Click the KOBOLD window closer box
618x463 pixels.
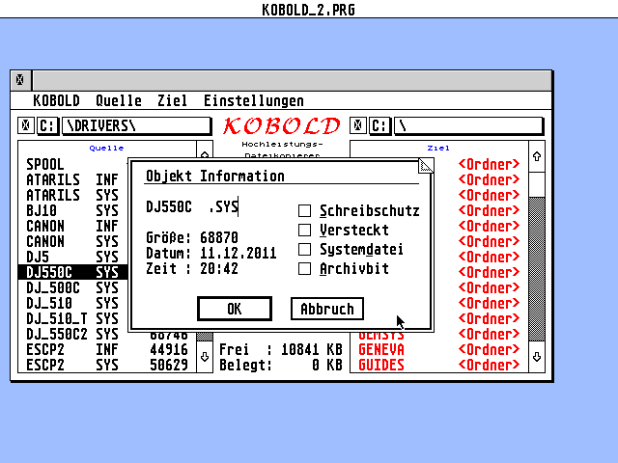tap(20, 80)
